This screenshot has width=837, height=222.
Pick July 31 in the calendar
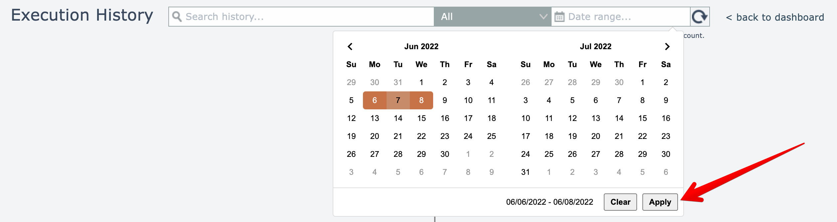pyautogui.click(x=526, y=172)
